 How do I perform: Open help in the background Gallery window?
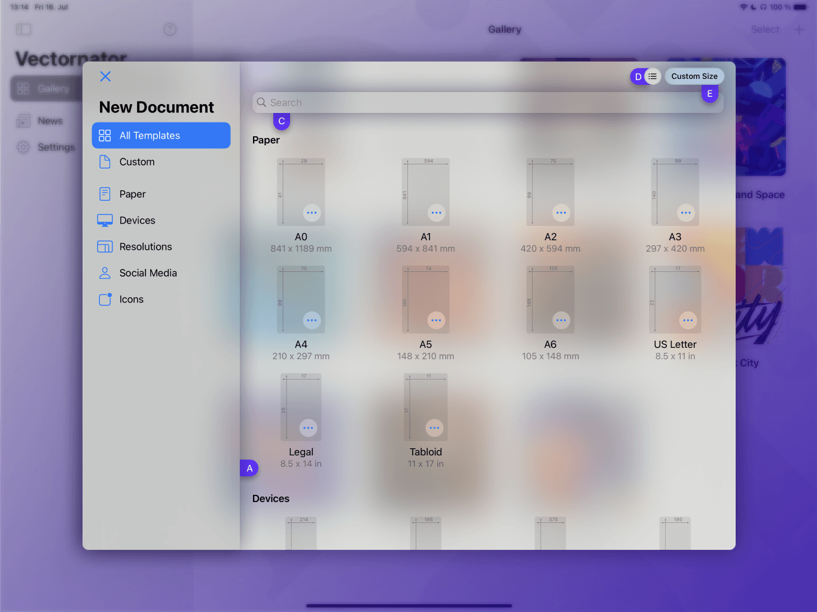(x=170, y=29)
